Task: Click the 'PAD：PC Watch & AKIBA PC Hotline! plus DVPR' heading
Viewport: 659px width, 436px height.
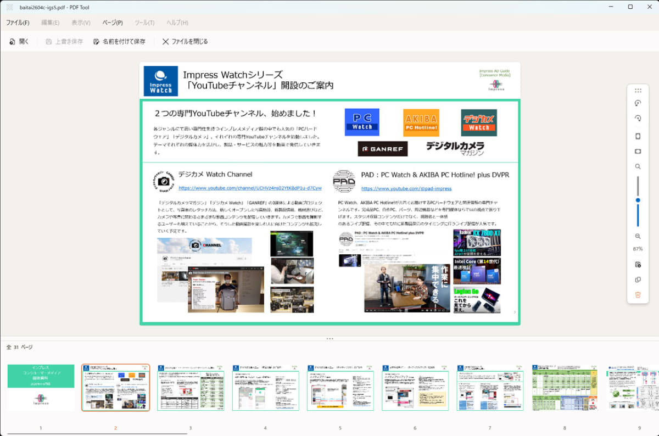Action: click(x=435, y=175)
